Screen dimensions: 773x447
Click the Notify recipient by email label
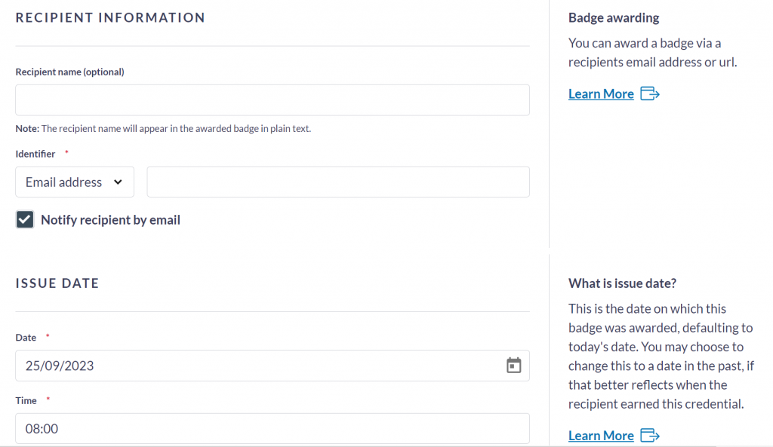pos(110,219)
